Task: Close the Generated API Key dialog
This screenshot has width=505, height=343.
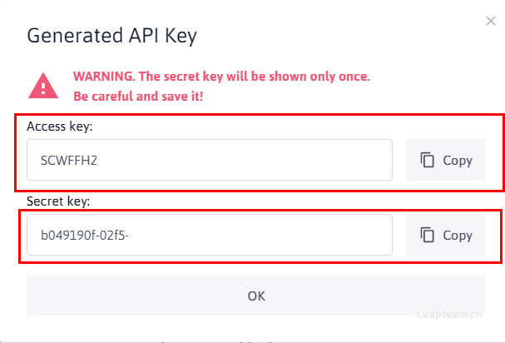Action: pos(491,21)
